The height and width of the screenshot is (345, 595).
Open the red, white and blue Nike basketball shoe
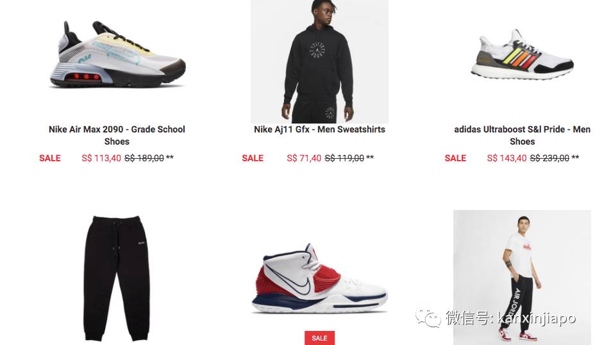pyautogui.click(x=319, y=278)
